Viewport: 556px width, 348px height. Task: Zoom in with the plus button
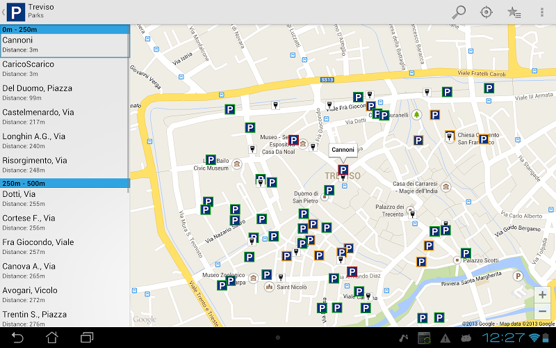point(542,294)
